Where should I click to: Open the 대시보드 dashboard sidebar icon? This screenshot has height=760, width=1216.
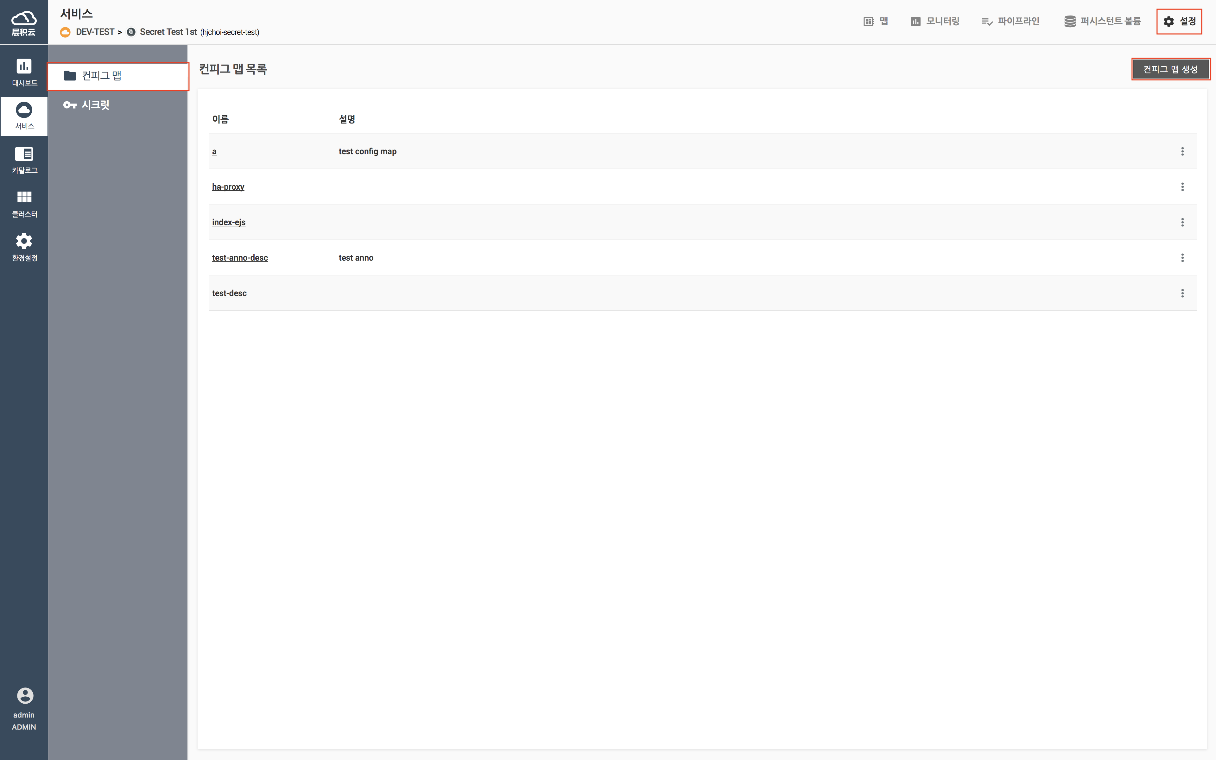coord(24,73)
